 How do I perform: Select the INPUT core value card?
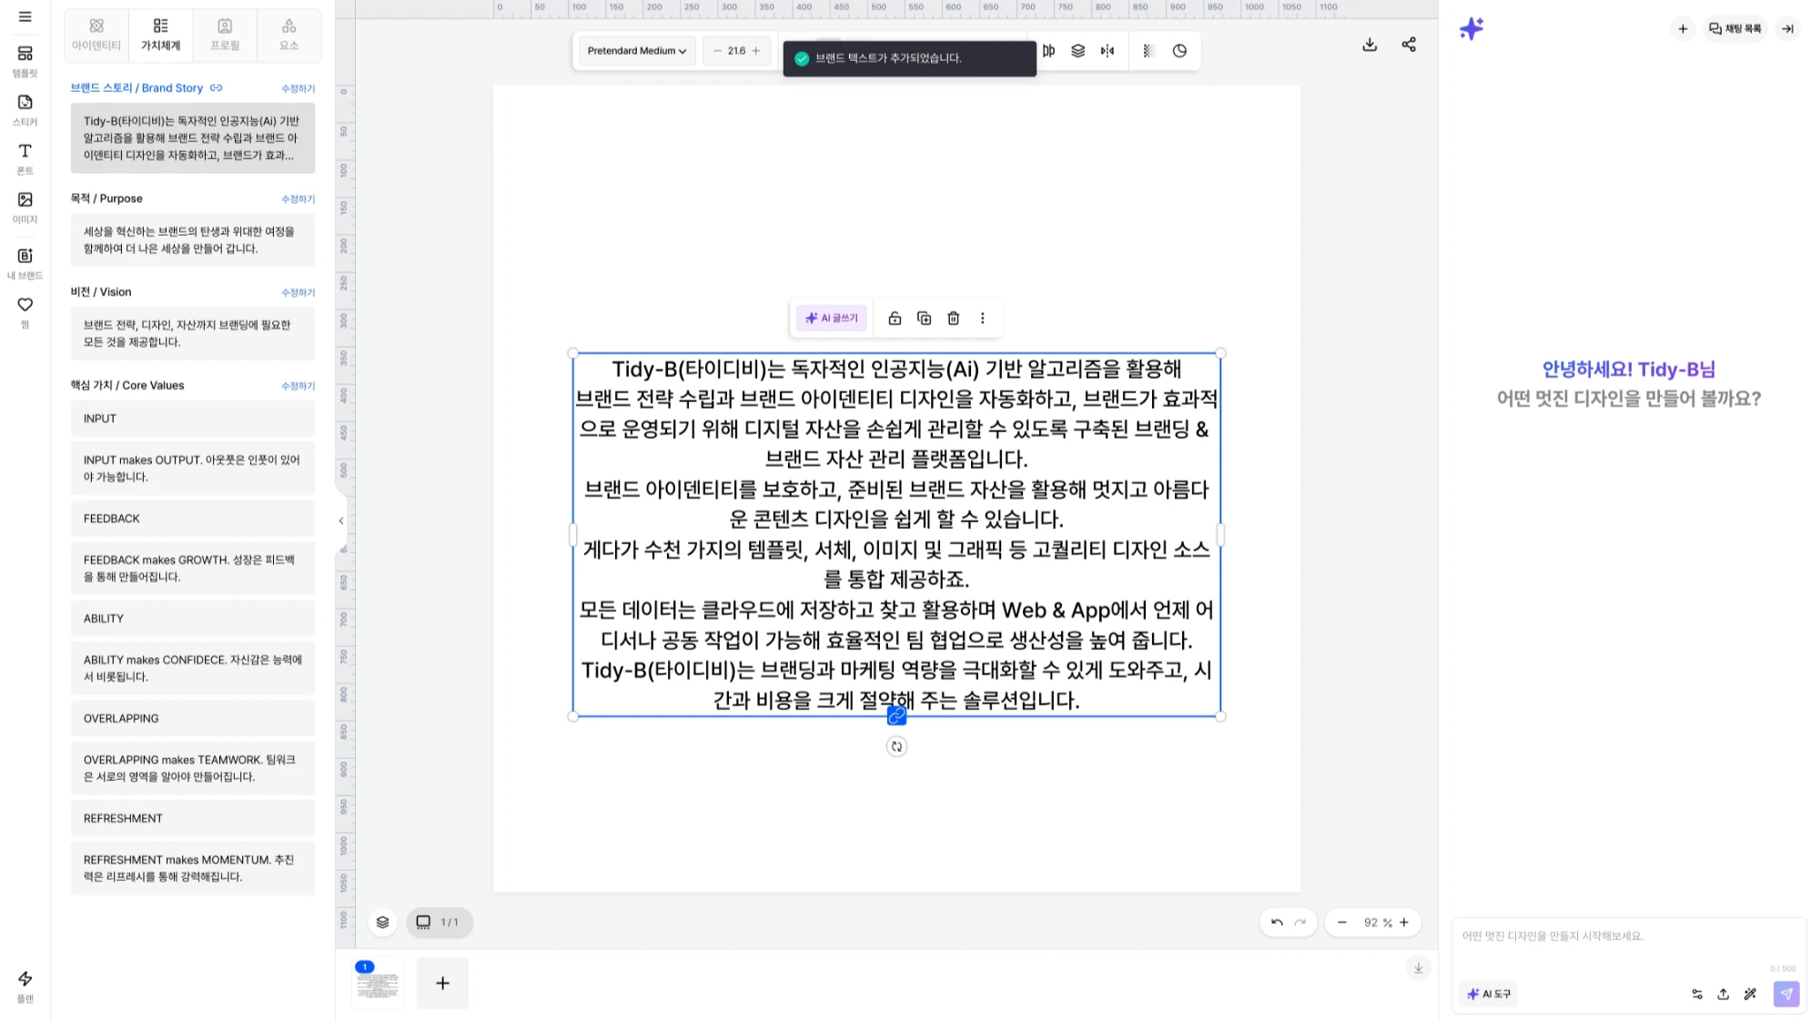(x=193, y=419)
